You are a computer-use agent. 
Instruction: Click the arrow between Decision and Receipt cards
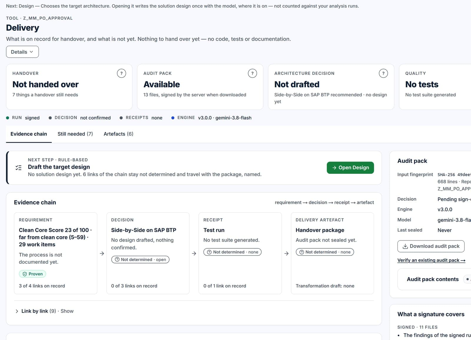click(x=194, y=253)
